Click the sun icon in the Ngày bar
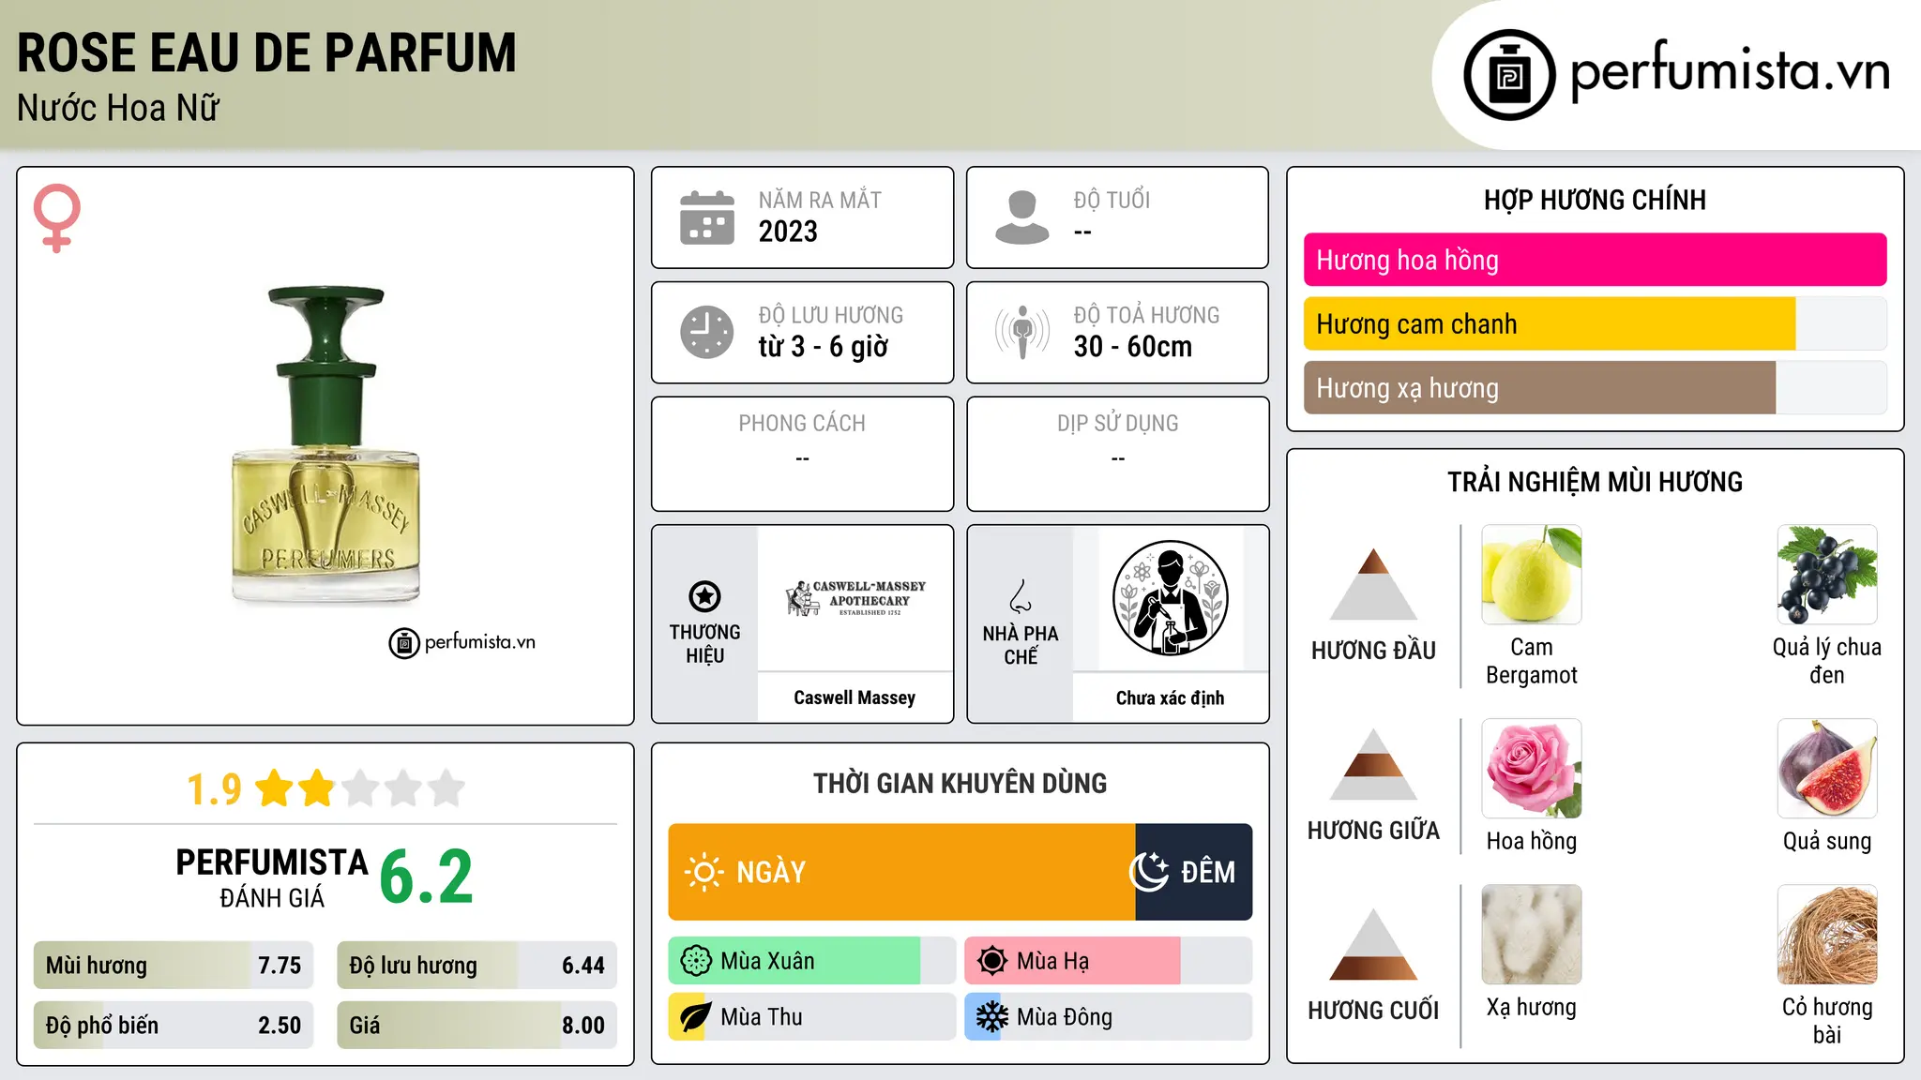The width and height of the screenshot is (1921, 1080). pyautogui.click(x=703, y=872)
